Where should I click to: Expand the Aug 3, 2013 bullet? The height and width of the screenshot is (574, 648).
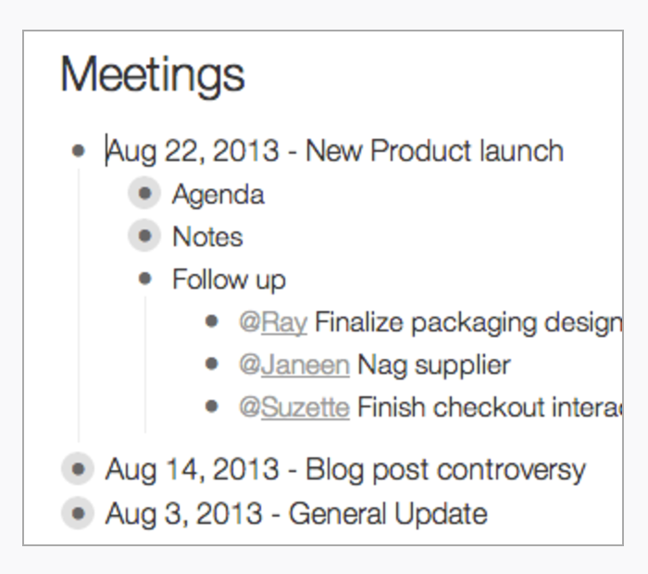(x=78, y=513)
